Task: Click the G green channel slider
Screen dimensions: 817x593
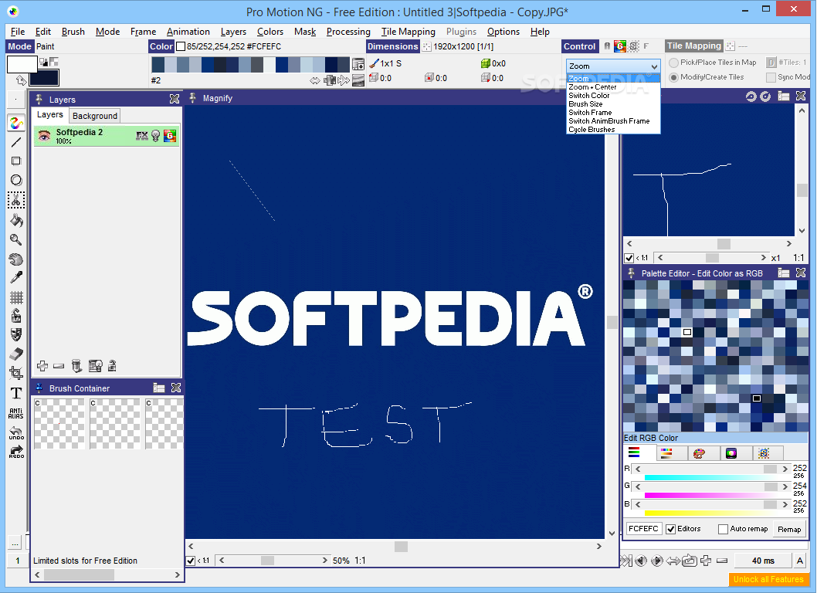Action: click(x=711, y=486)
